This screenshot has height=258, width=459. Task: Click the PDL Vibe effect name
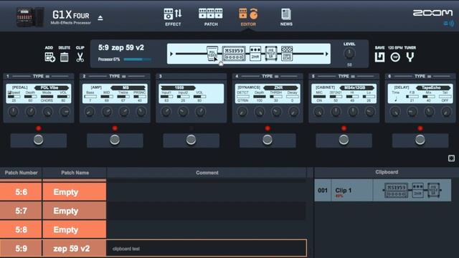click(51, 87)
